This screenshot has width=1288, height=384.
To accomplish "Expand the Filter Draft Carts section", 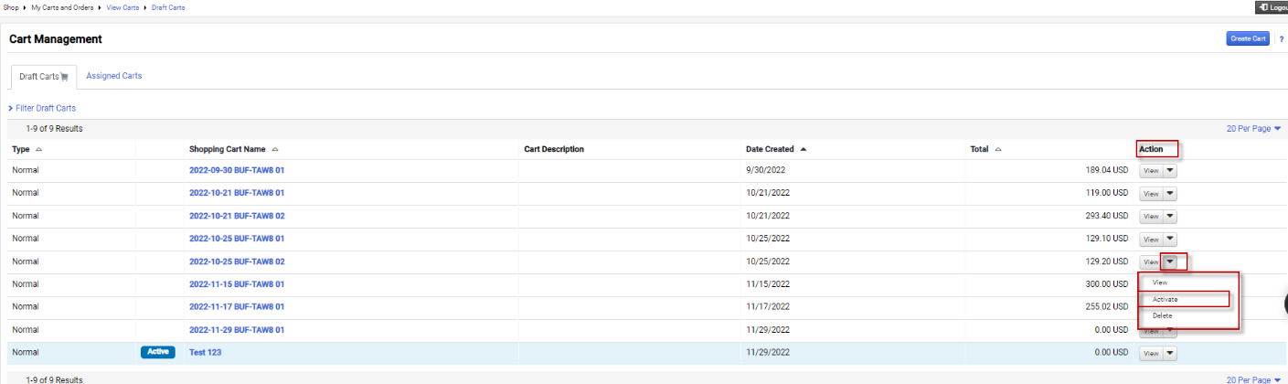I will coord(42,108).
